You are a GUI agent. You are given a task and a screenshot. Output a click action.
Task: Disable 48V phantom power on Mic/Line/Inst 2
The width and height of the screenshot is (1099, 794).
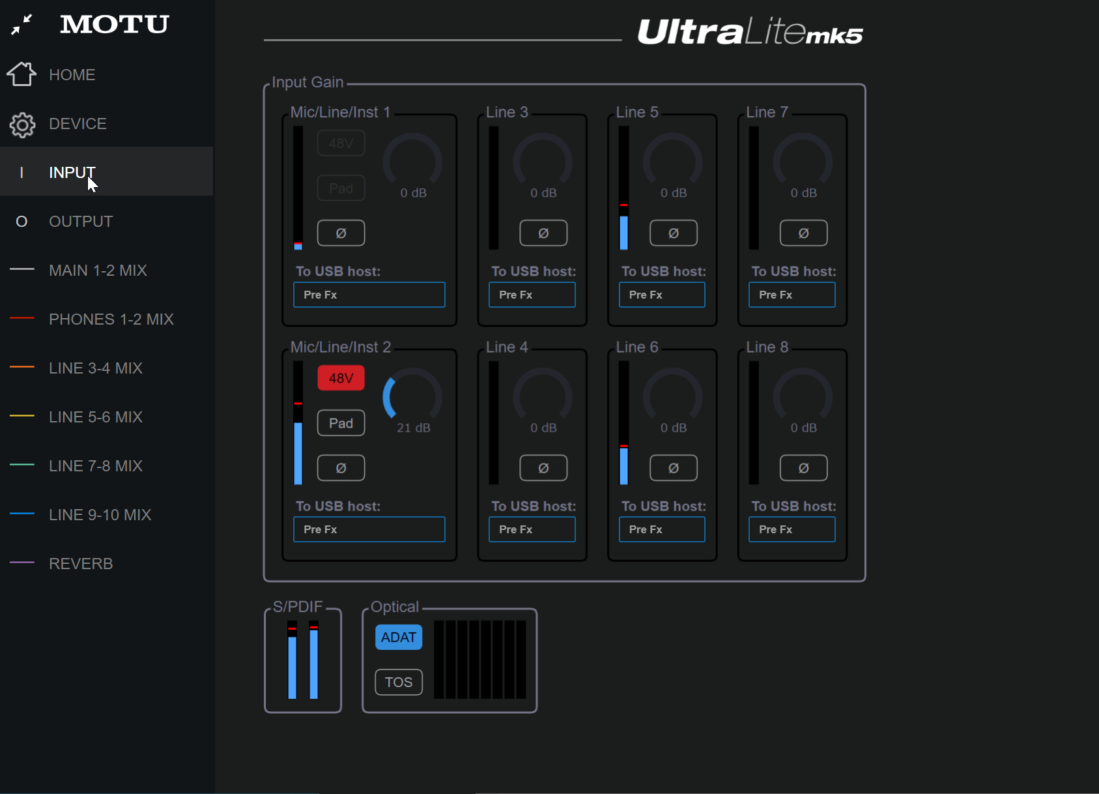pyautogui.click(x=341, y=378)
